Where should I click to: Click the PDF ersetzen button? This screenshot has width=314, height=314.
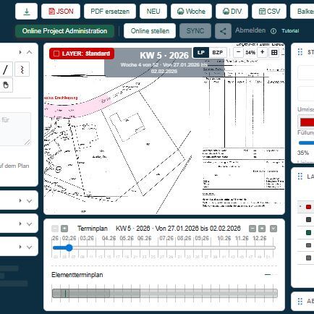[110, 12]
